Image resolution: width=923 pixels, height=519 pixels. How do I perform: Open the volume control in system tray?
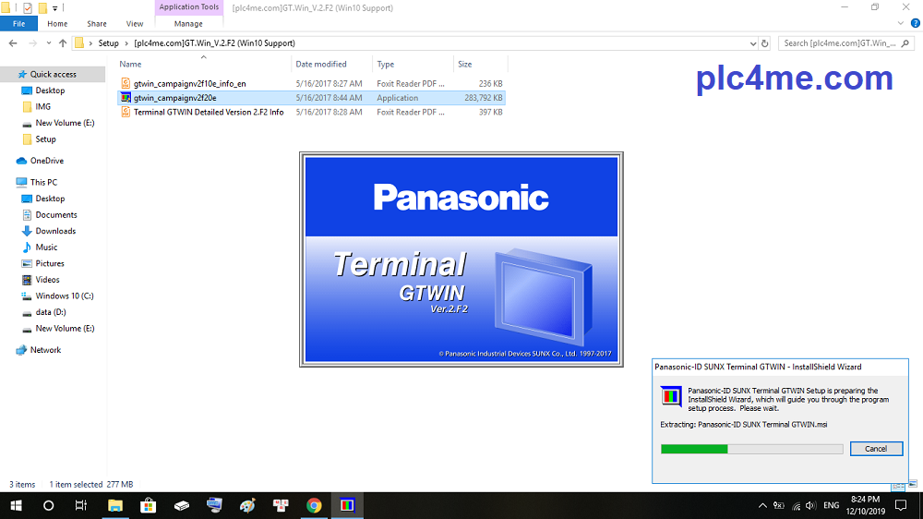coord(810,505)
